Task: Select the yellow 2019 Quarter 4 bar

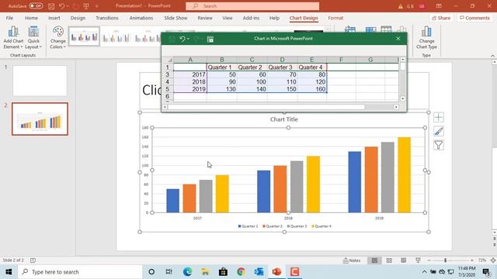Action: coord(404,174)
